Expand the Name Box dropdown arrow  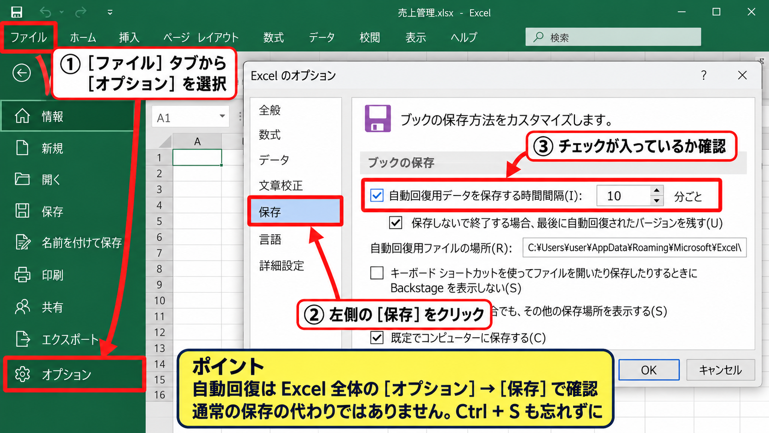click(222, 116)
